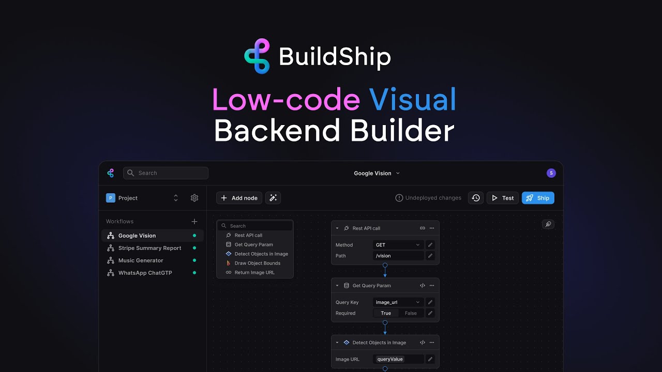The image size is (662, 372).
Task: Click the BuildShip logo in the app header
Action: 110,173
